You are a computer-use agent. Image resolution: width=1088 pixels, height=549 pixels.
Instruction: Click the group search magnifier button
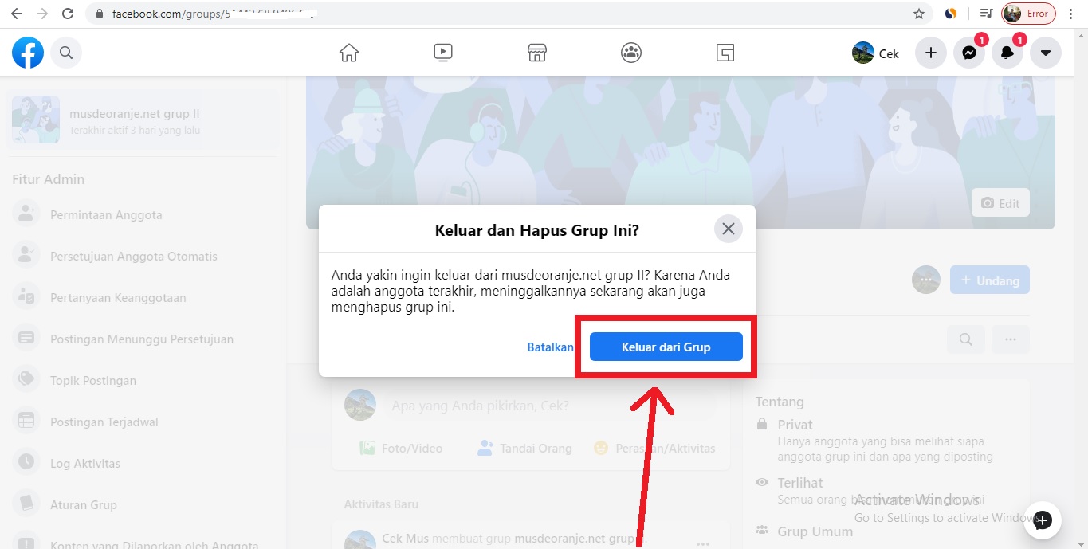tap(966, 340)
